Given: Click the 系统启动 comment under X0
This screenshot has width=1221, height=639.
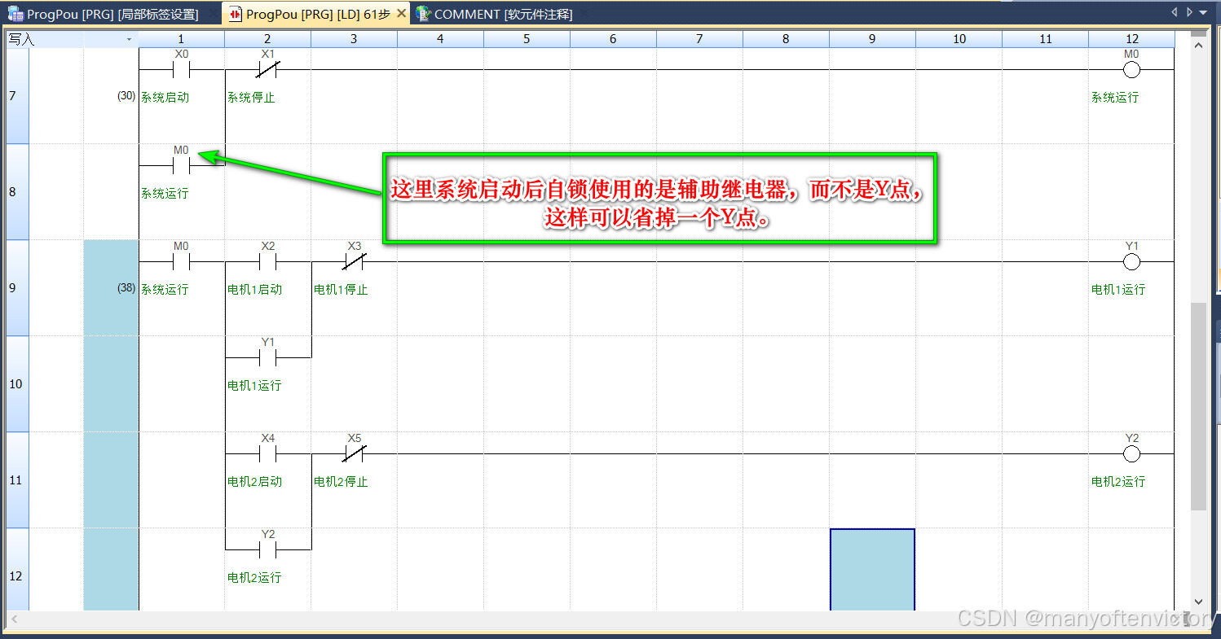Looking at the screenshot, I should point(165,98).
